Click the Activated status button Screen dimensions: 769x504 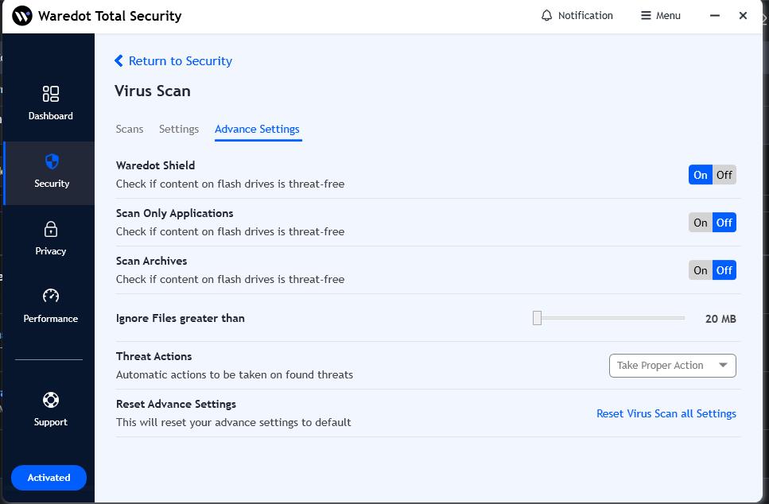click(x=49, y=478)
